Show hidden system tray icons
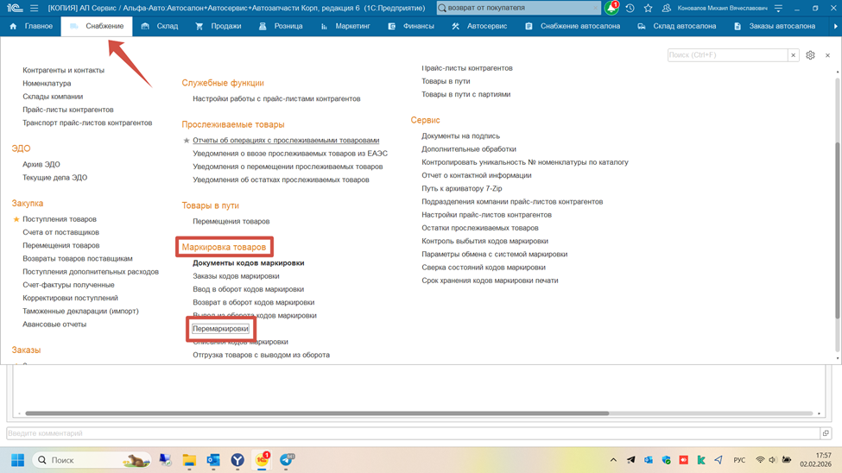The width and height of the screenshot is (842, 473). pos(613,460)
